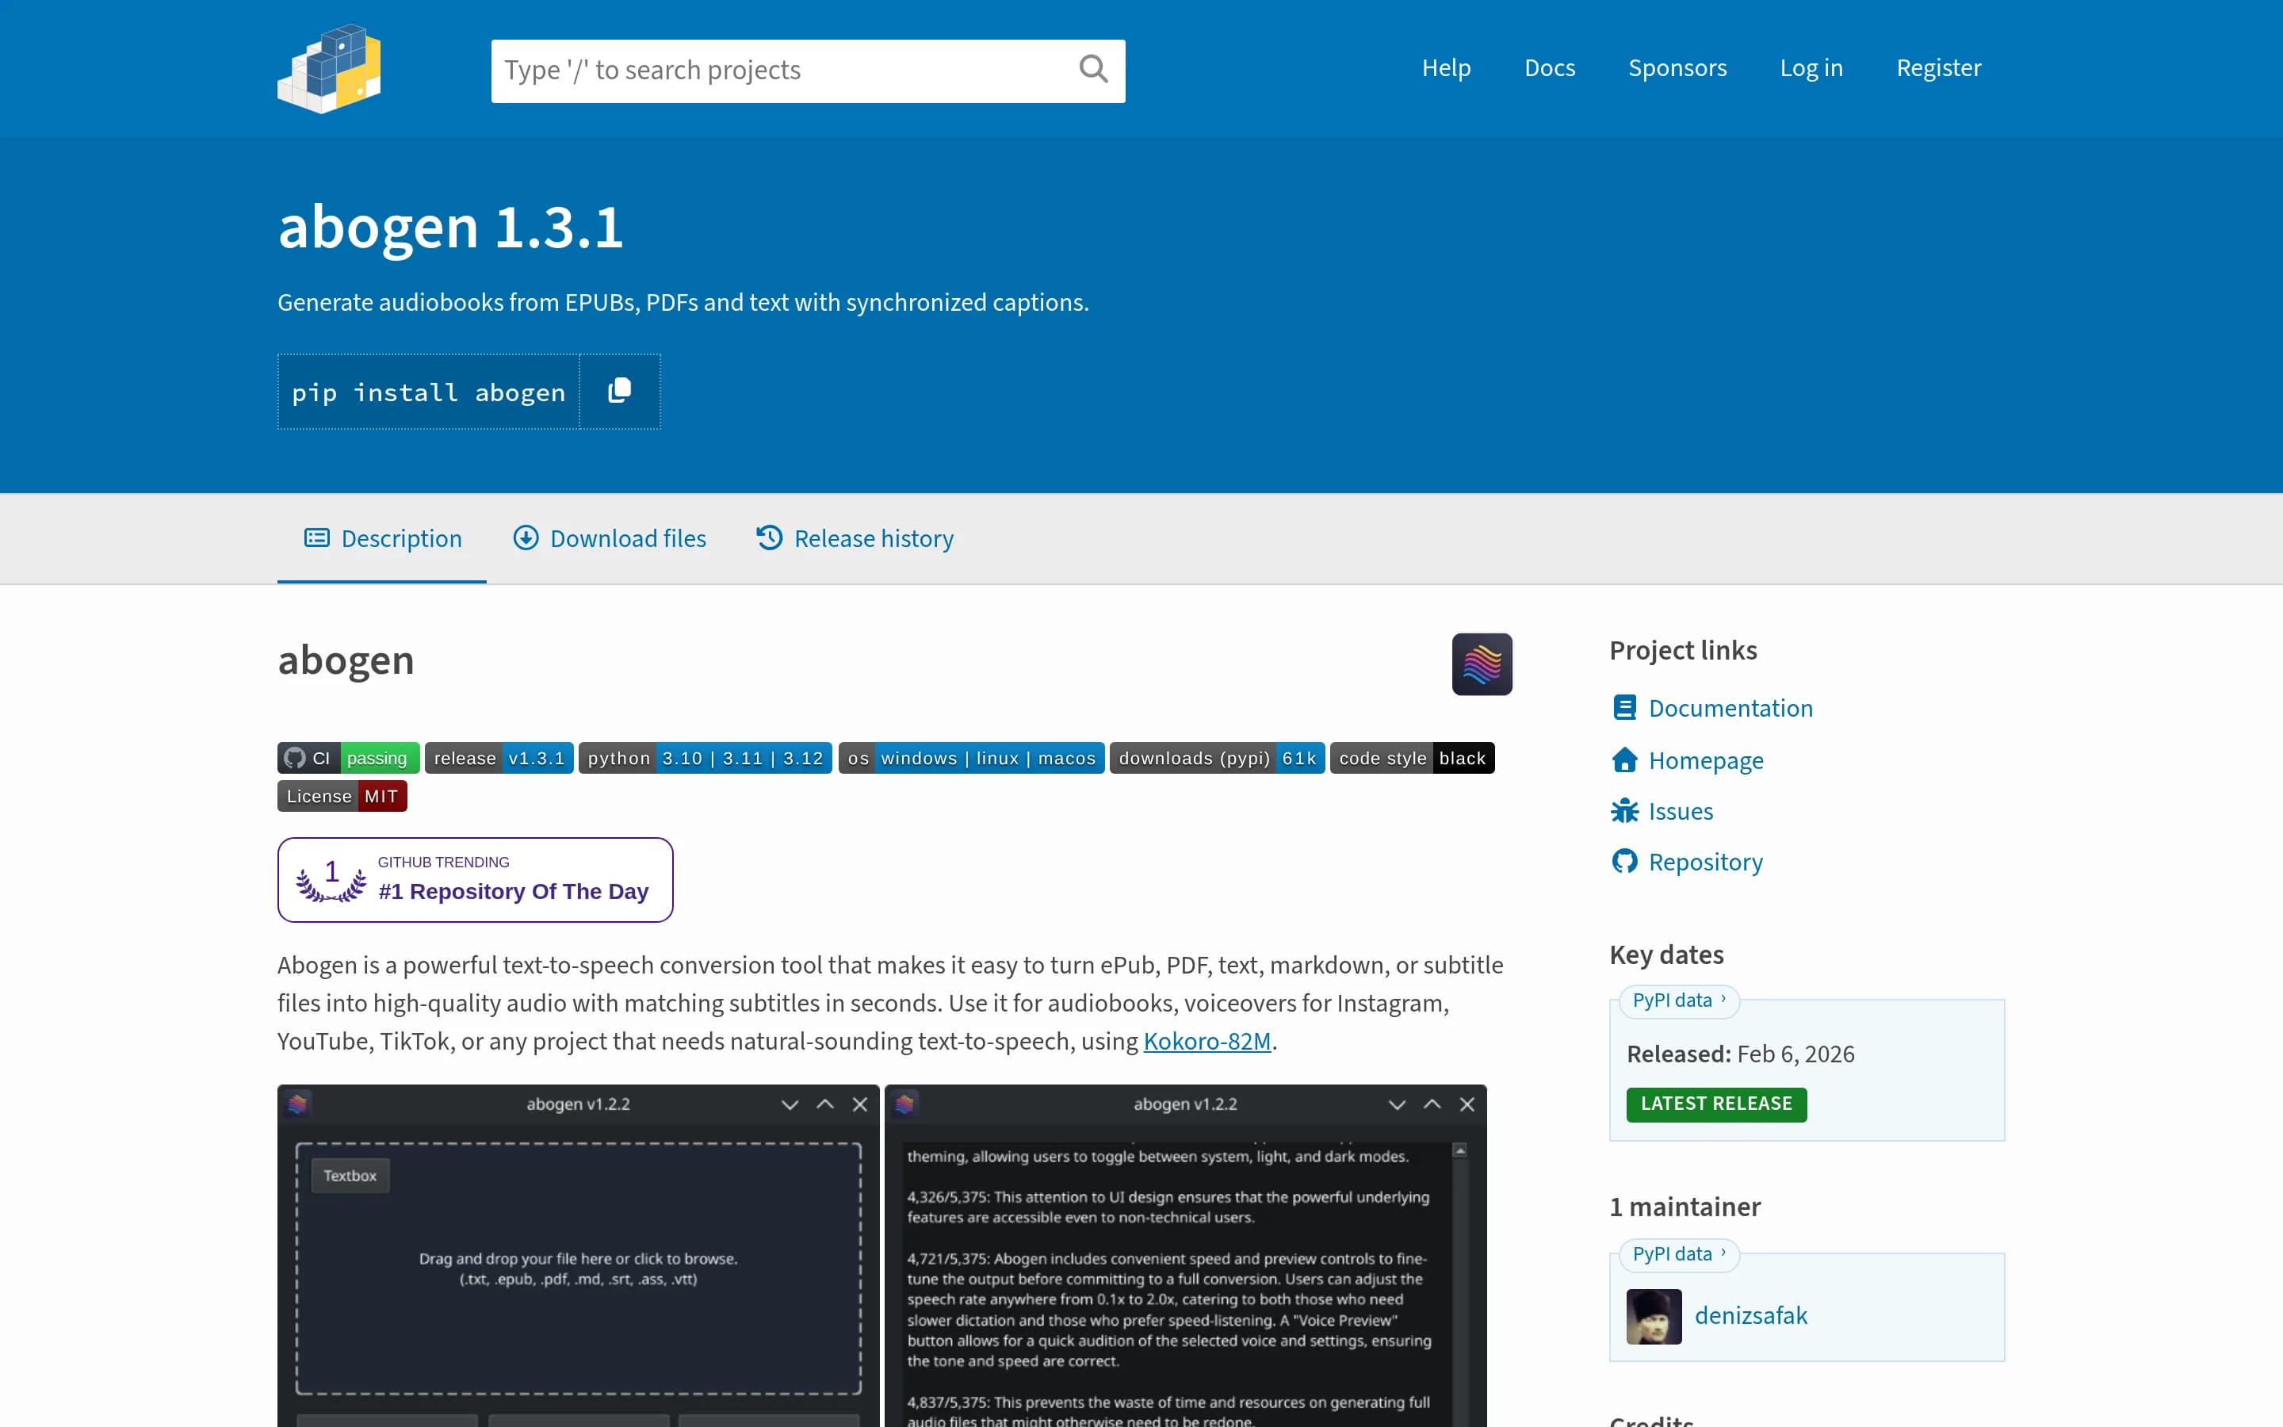Click the Release history clock icon
The image size is (2283, 1427).
(x=769, y=538)
